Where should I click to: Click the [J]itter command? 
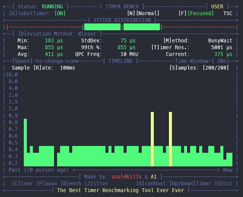coord(97,183)
